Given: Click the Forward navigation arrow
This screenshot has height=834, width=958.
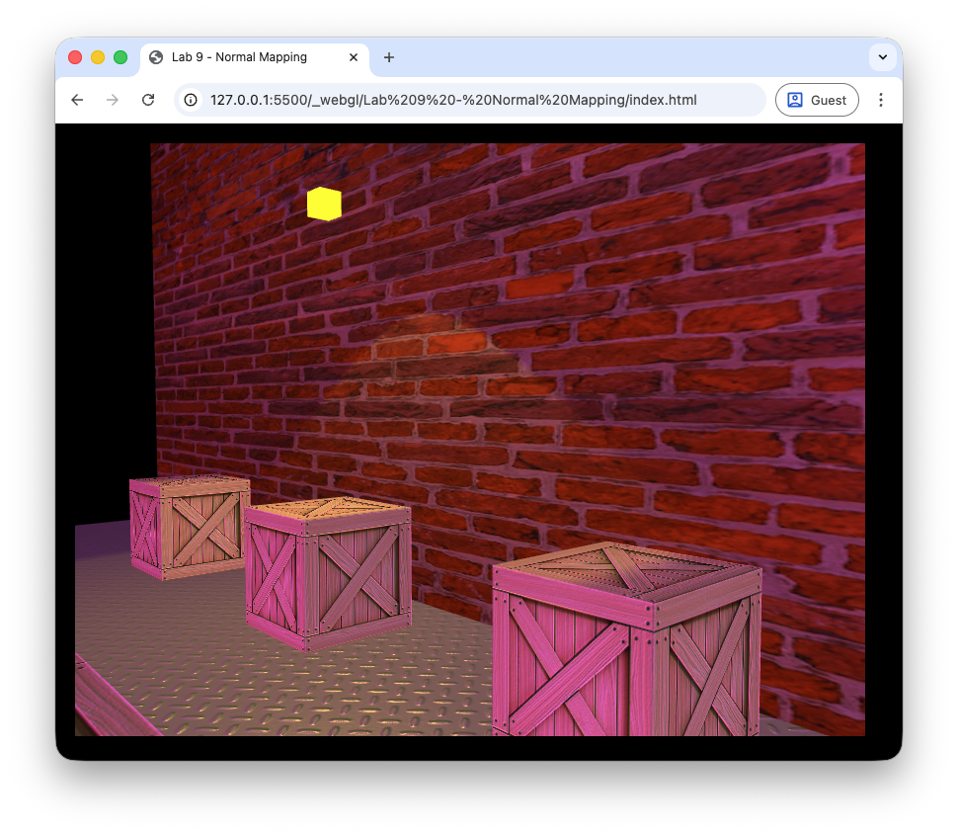Looking at the screenshot, I should (x=113, y=100).
